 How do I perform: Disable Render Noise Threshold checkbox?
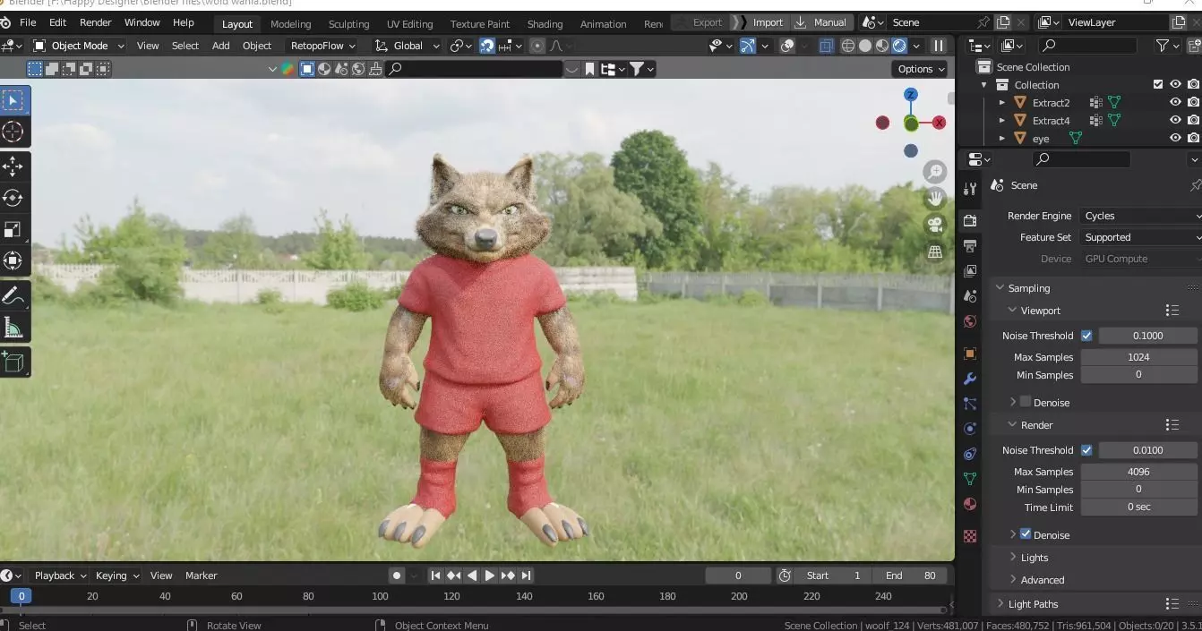(1086, 450)
